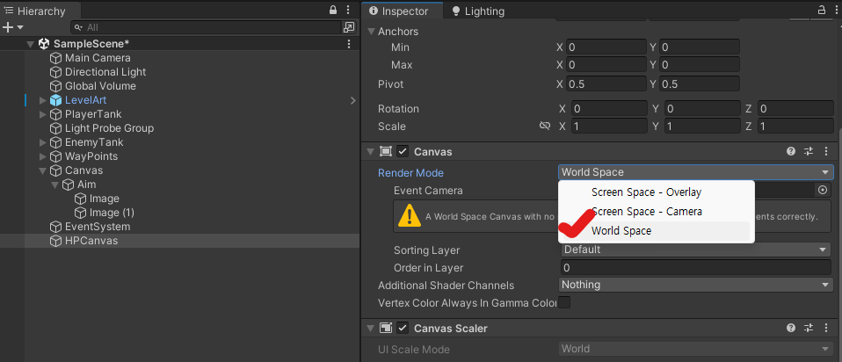This screenshot has width=842, height=362.
Task: Expand the WayPoints object
Action: pos(43,156)
